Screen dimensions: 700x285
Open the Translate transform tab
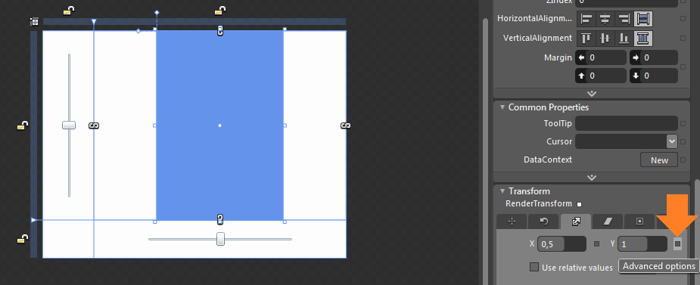[x=512, y=221]
